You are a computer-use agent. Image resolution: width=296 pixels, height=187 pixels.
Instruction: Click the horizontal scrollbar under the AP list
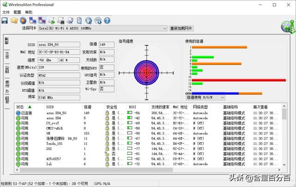[96, 169]
